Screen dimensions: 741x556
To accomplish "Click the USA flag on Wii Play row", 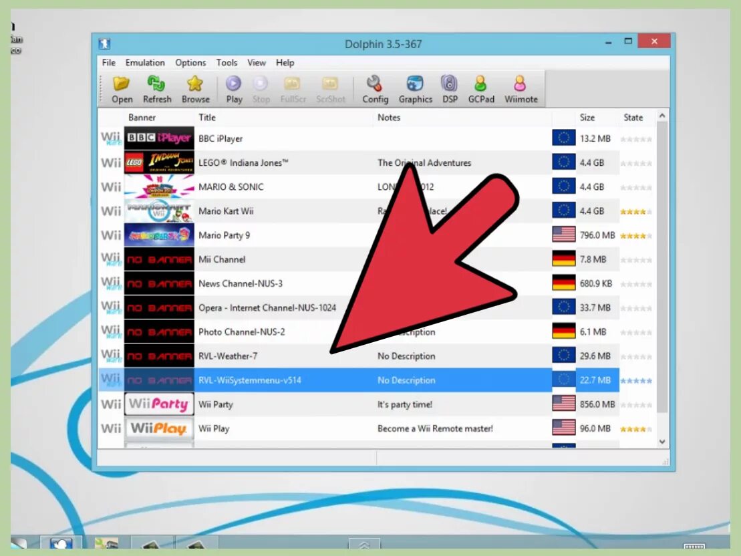I will click(564, 428).
